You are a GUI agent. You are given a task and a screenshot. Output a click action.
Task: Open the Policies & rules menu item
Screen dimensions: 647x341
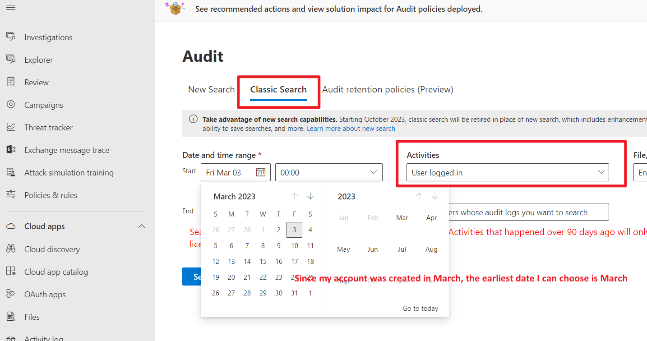pos(51,195)
